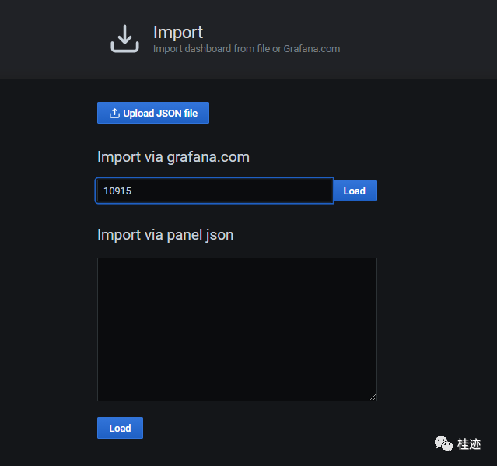Click the dark header banner beside Import title
This screenshot has height=466, width=497.
412,40
